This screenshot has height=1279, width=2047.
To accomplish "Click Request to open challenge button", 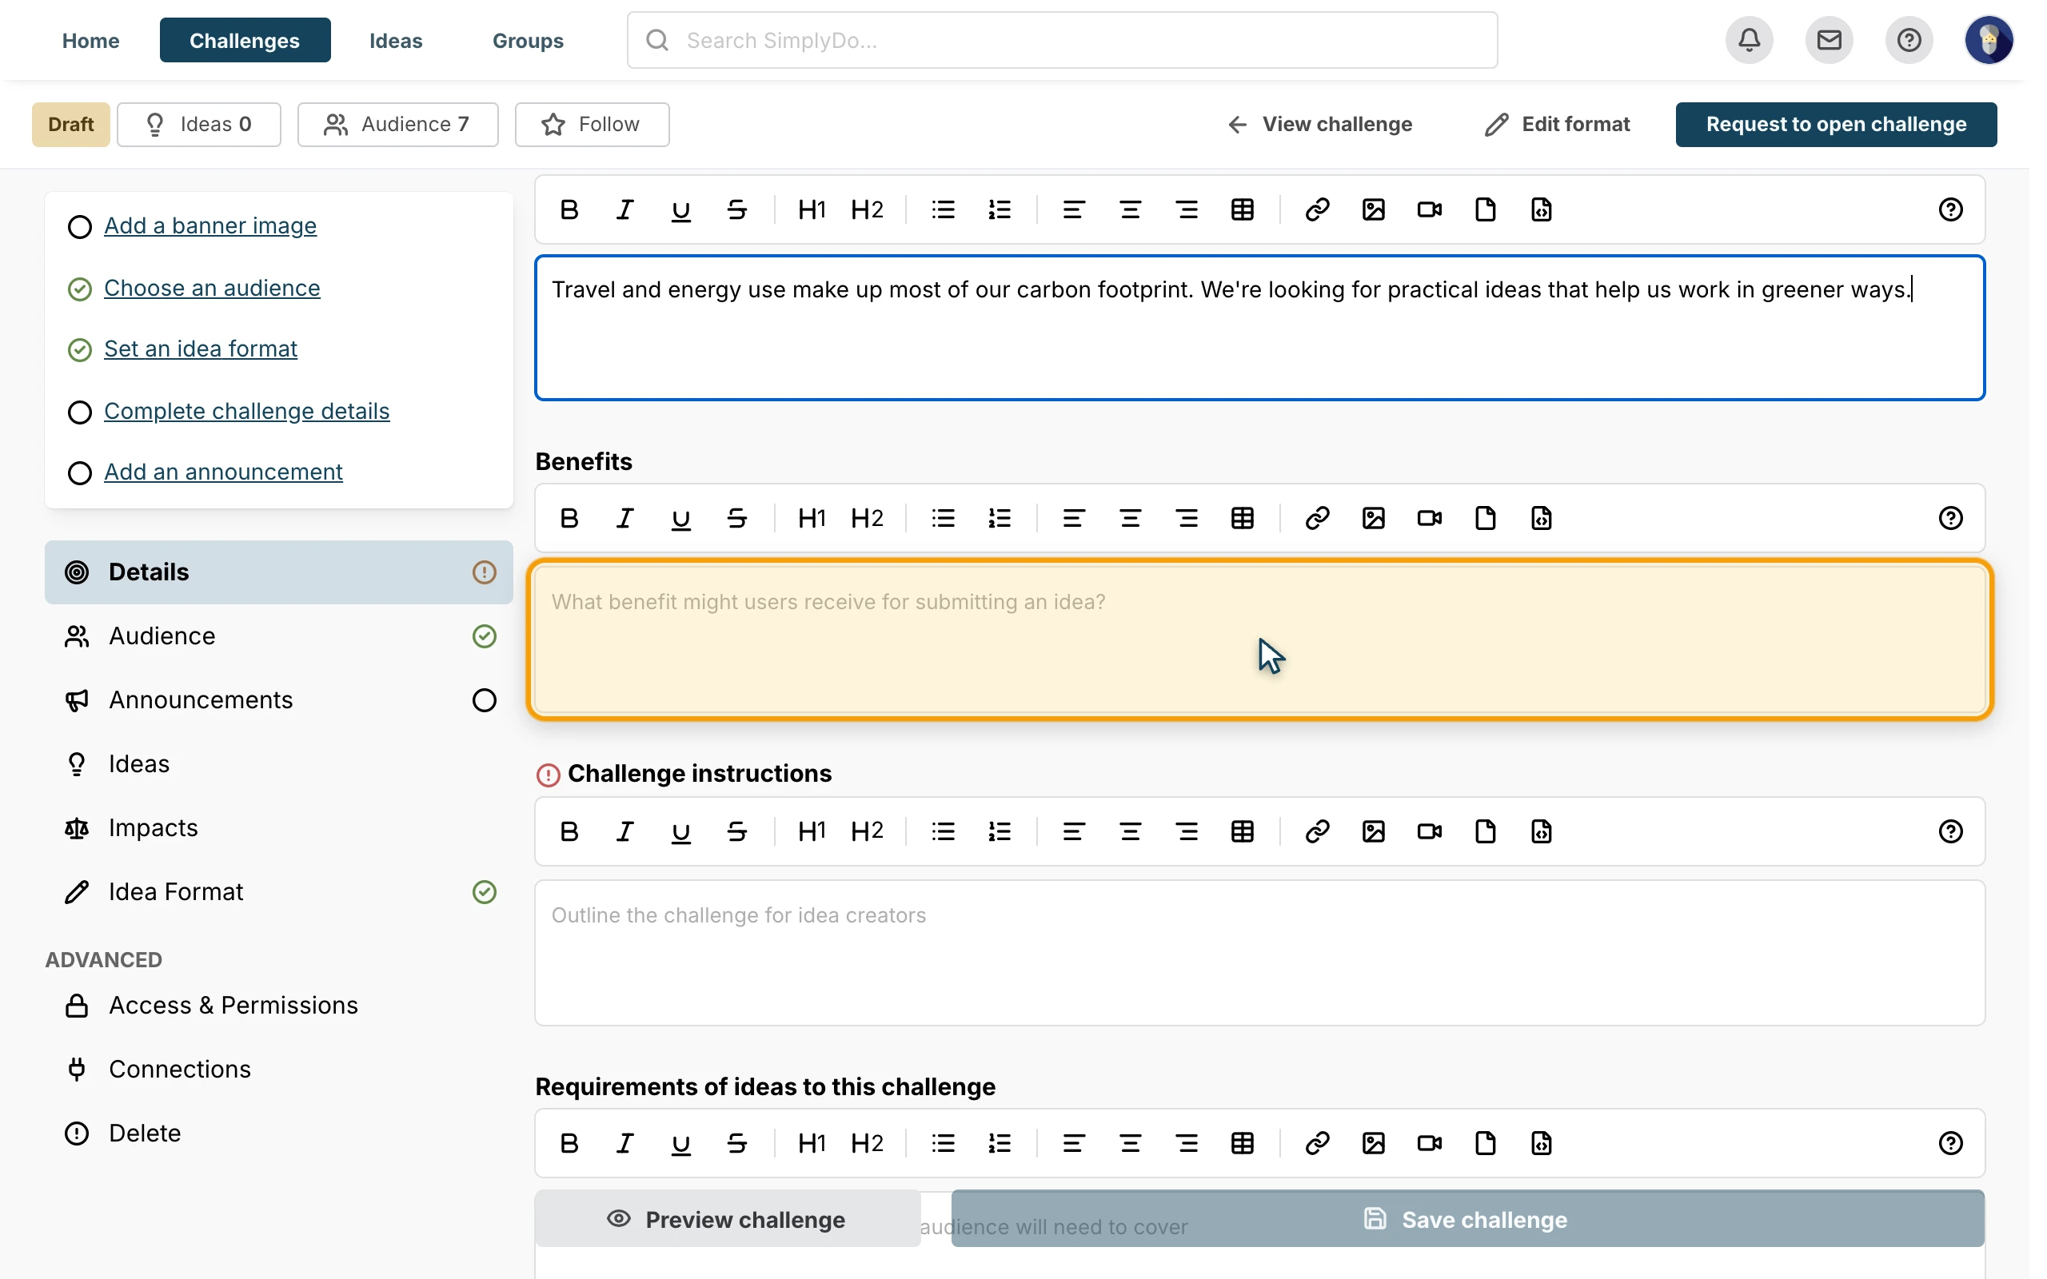I will click(x=1837, y=125).
